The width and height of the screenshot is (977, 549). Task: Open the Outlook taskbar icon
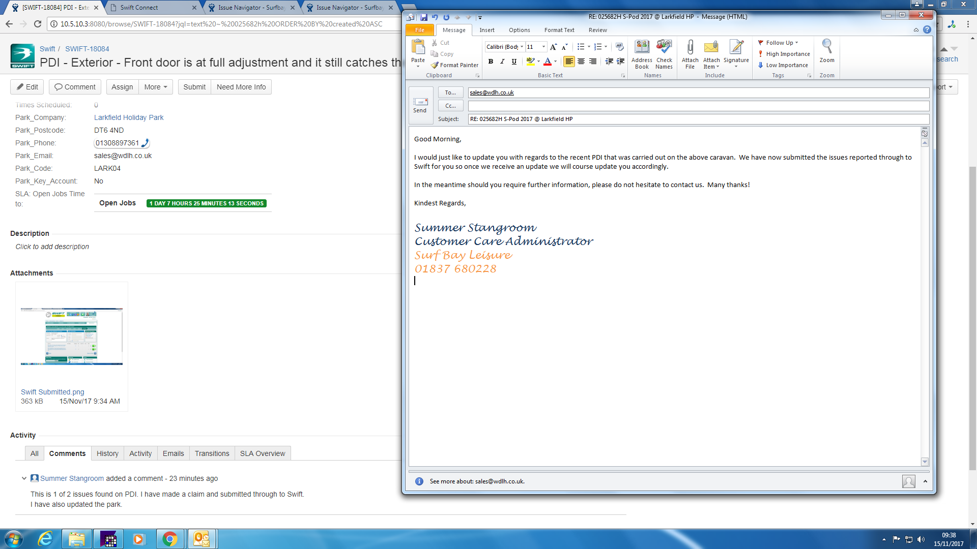[202, 539]
